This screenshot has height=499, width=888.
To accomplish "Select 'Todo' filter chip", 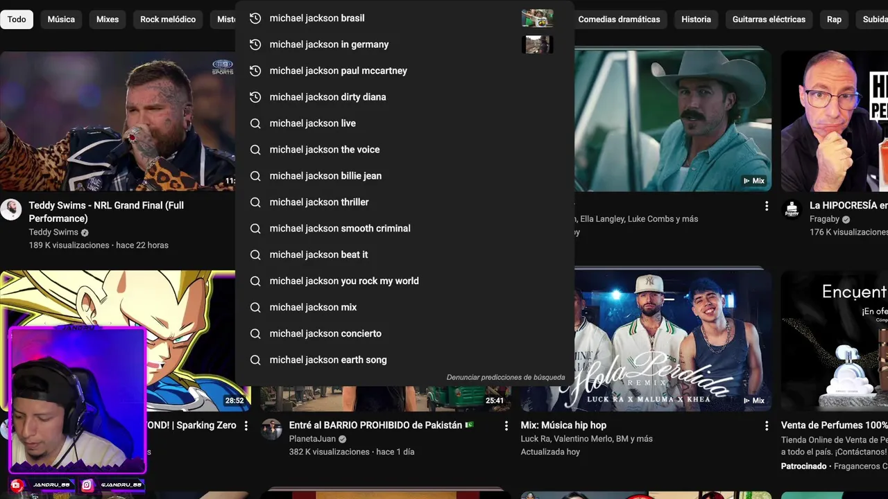I will pyautogui.click(x=17, y=19).
